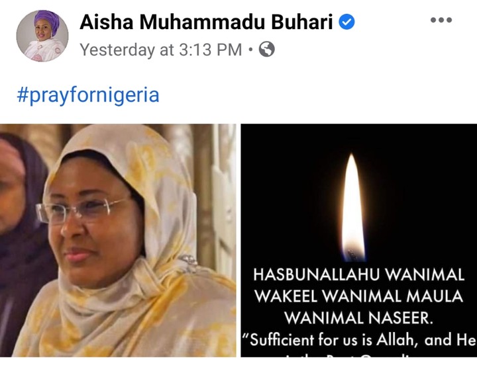Click the brooch pin on the hijab
The width and height of the screenshot is (477, 367).
click(188, 263)
